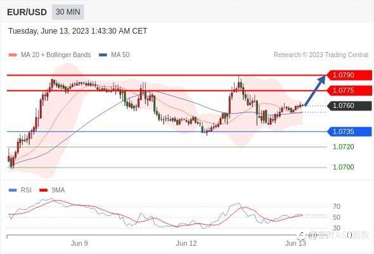This screenshot has height=254, width=374.
Task: Select the EUR/USD pair title
Action: 27,12
